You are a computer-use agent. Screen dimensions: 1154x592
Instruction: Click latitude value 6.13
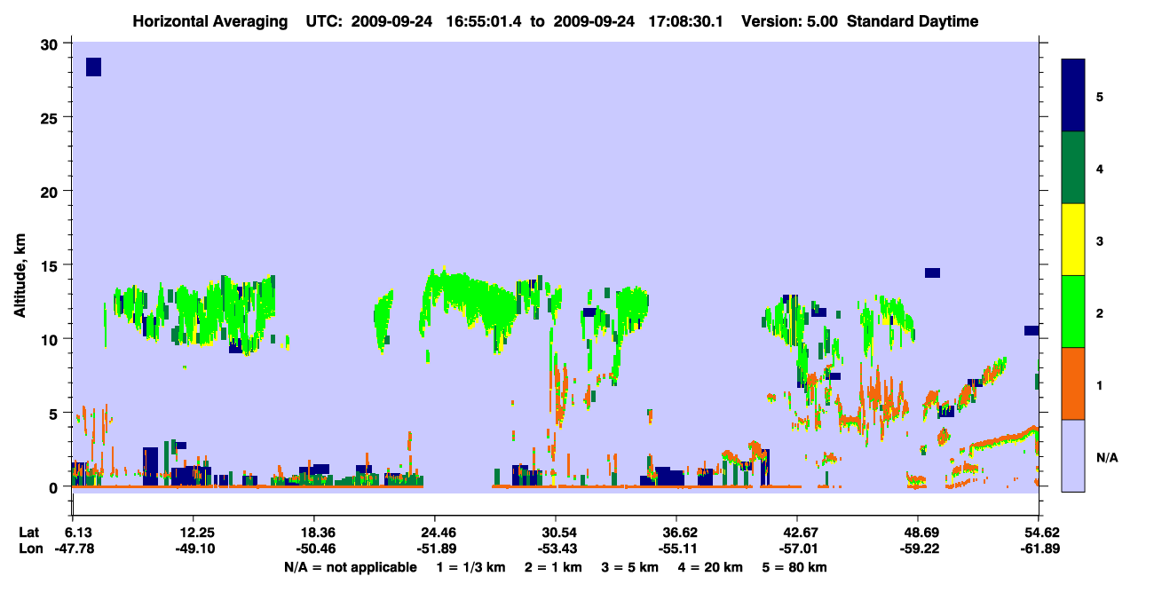coord(80,533)
